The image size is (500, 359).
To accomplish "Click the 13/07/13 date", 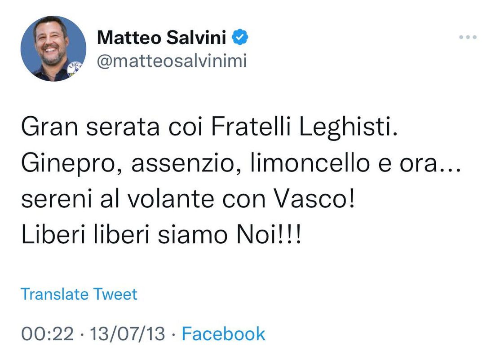I will [127, 334].
